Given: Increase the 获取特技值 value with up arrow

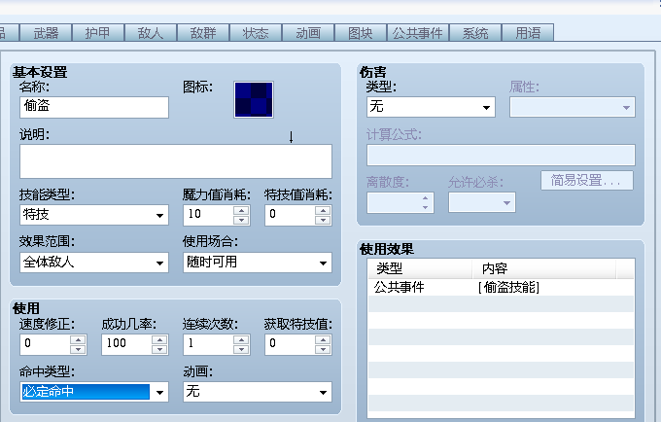Looking at the screenshot, I should coord(323,339).
